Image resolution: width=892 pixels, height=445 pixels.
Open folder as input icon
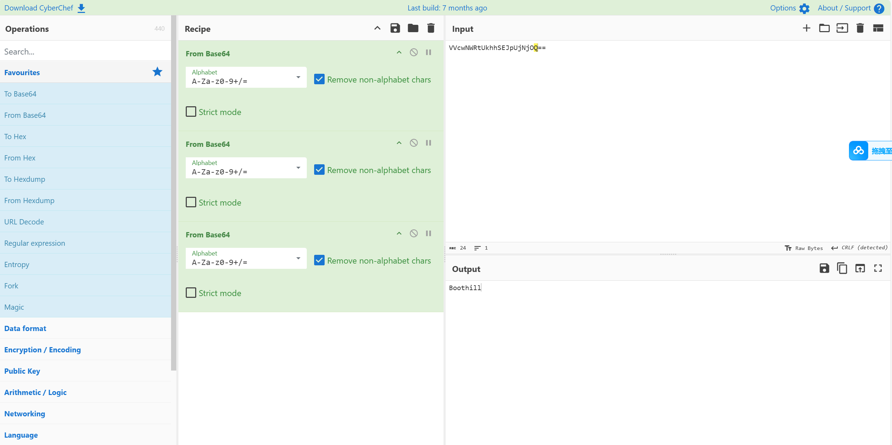pos(824,28)
